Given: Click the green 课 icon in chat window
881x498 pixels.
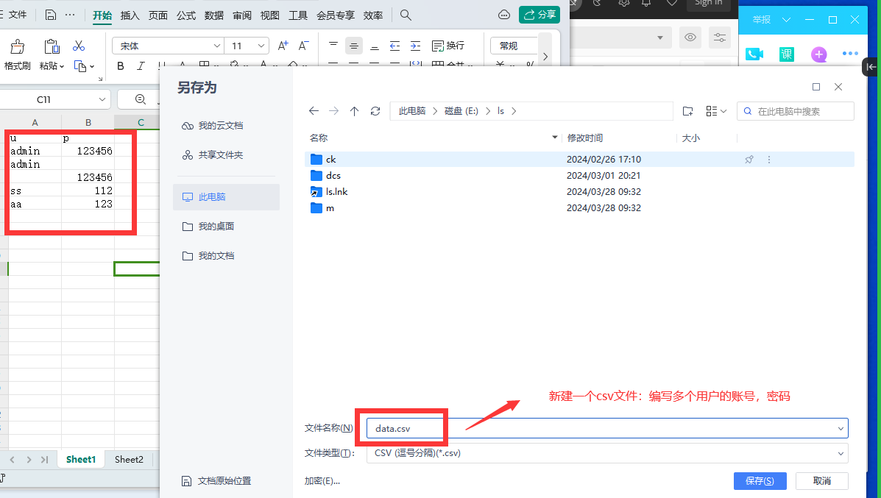Looking at the screenshot, I should tap(787, 54).
